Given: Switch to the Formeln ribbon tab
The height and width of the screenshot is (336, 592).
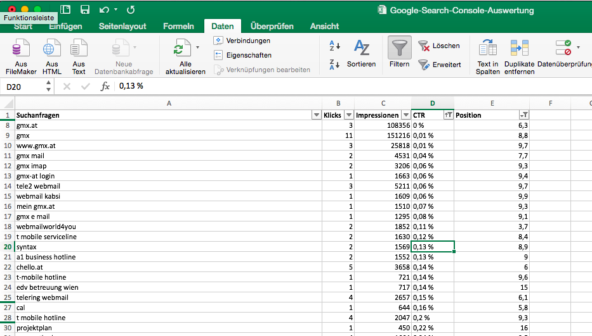Looking at the screenshot, I should pos(178,26).
